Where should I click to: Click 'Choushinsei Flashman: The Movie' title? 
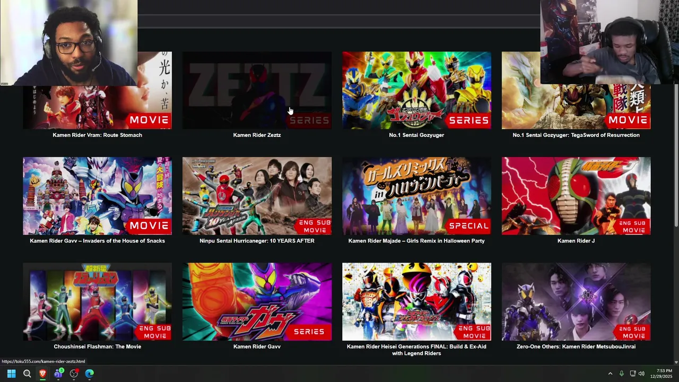tap(97, 346)
